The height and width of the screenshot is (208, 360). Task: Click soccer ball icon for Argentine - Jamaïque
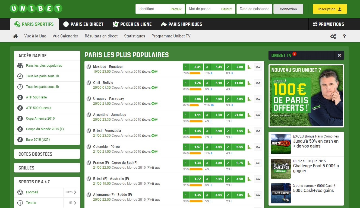tap(89, 115)
